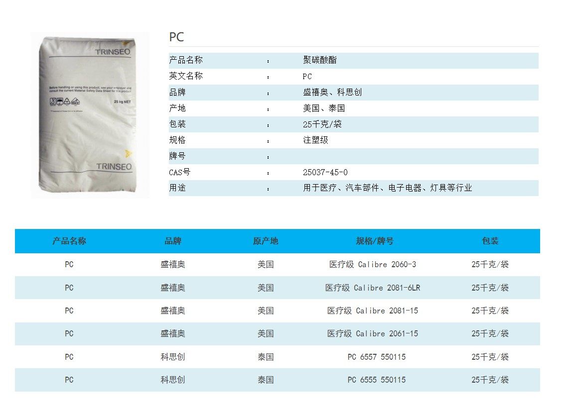Select the brand value 盛禧奥、科思创
576x414 pixels.
click(x=332, y=92)
